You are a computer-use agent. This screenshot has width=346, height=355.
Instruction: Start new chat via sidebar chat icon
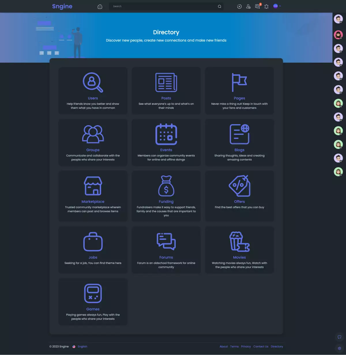339,337
